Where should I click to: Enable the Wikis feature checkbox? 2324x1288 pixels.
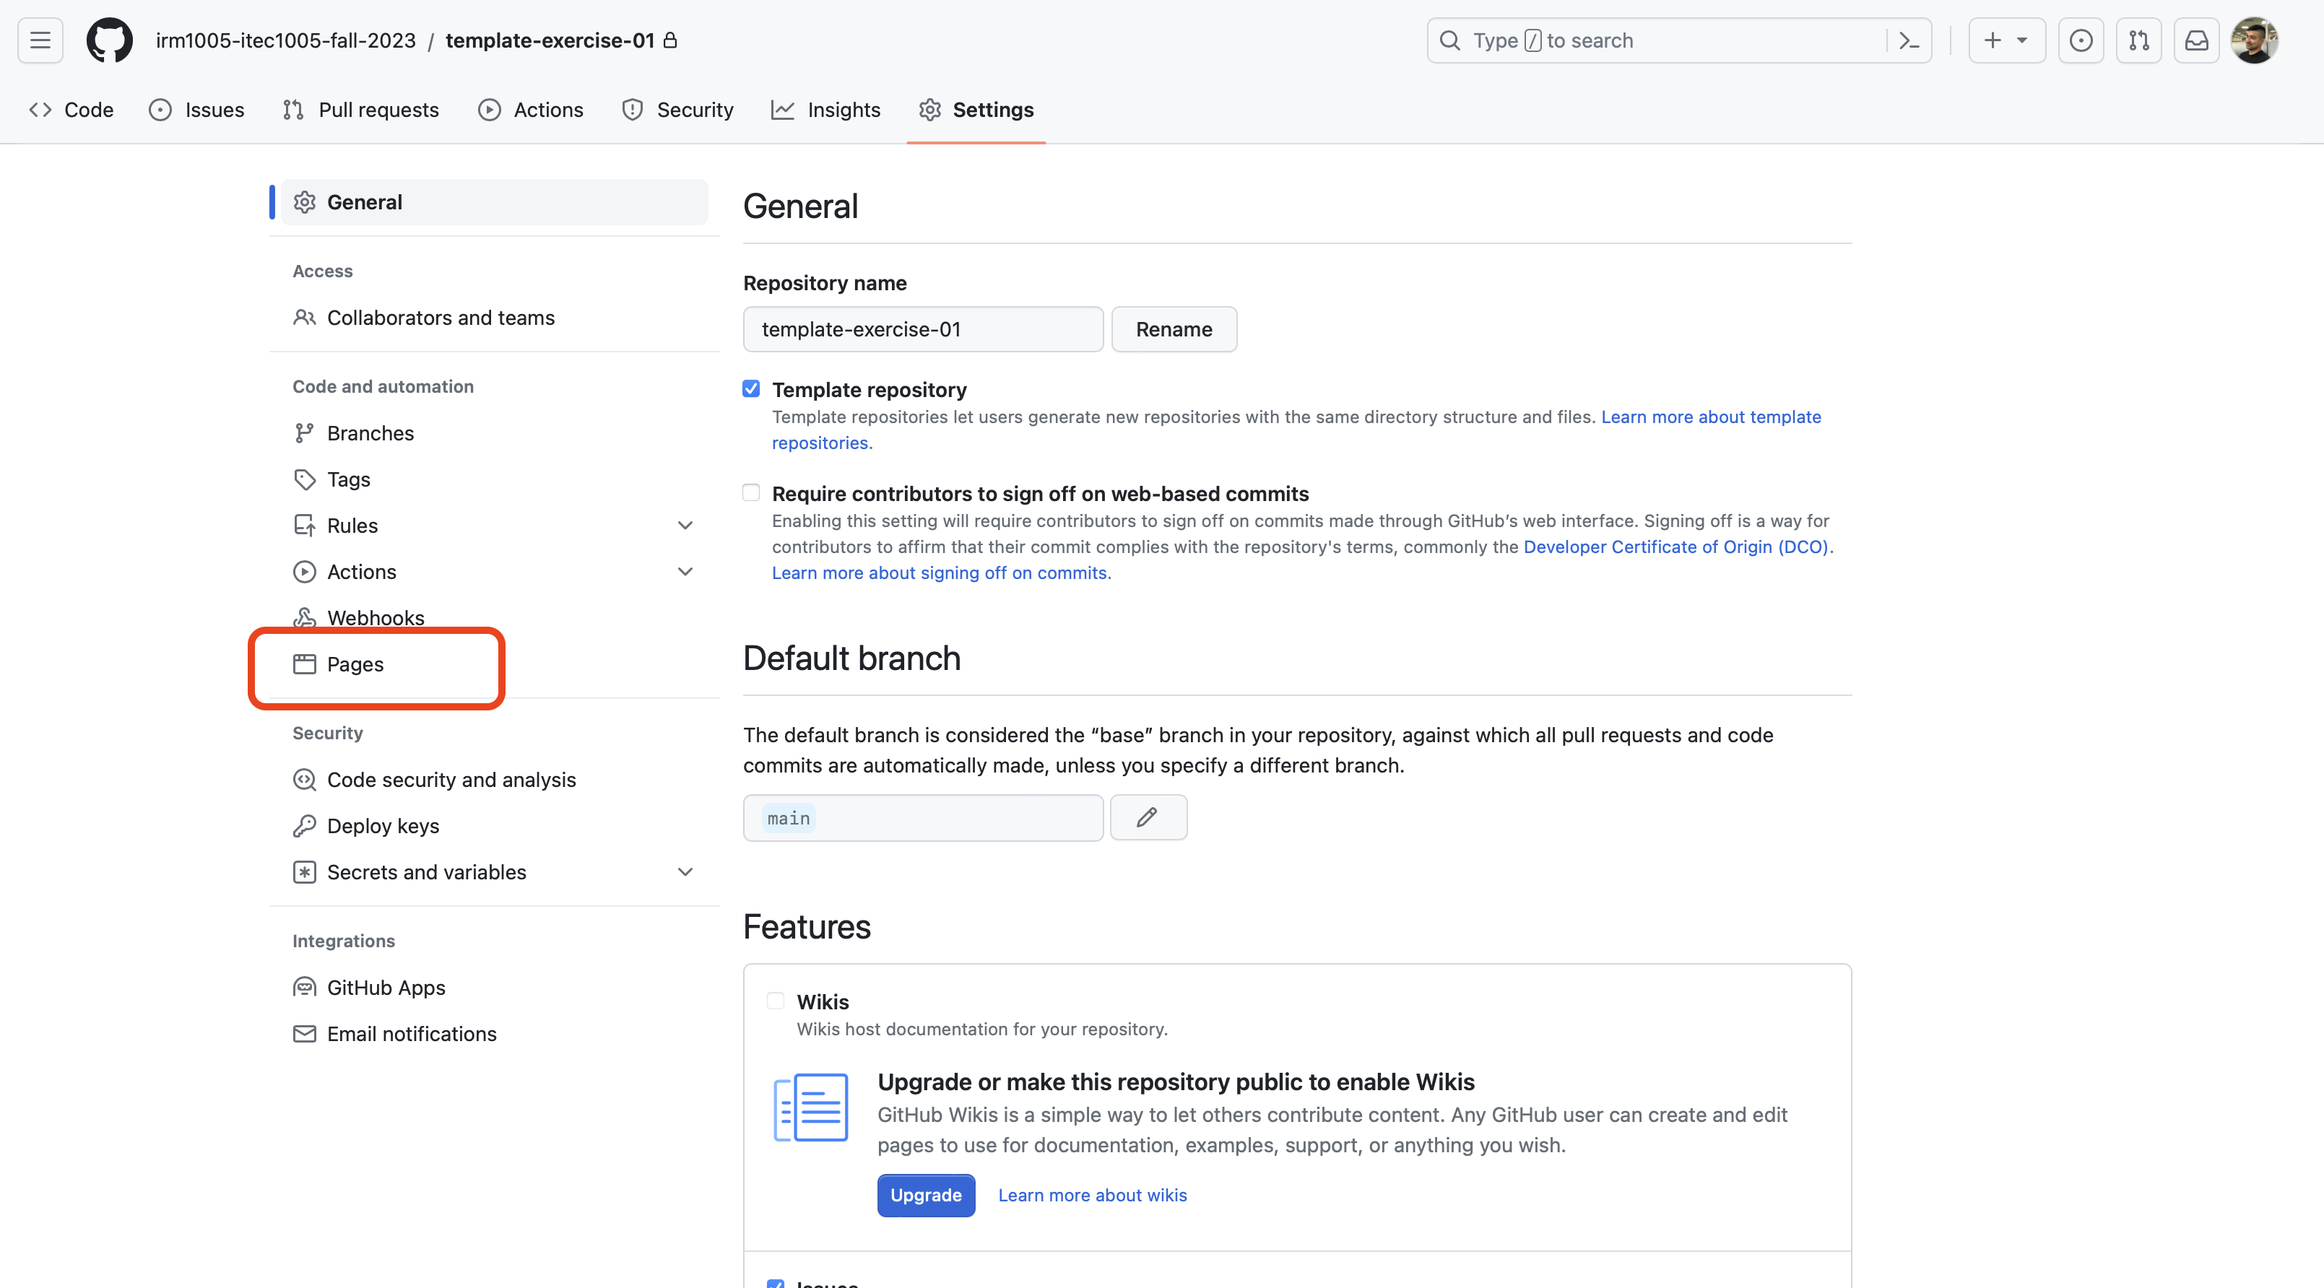[x=775, y=1001]
